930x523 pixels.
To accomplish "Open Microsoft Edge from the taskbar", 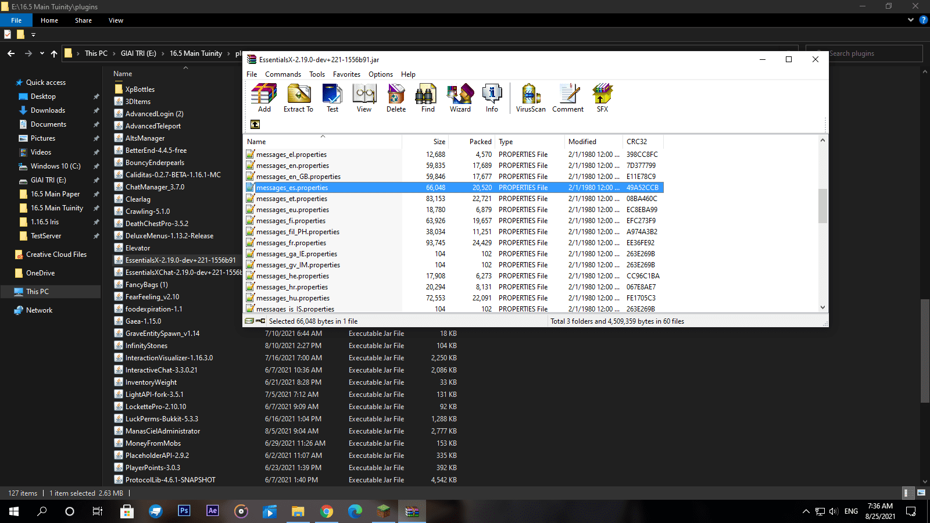I will [355, 511].
